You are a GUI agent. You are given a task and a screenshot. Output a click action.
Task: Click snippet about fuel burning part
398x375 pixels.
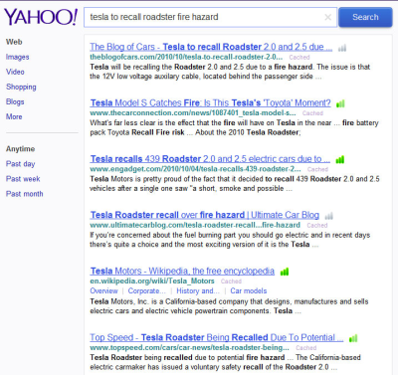(x=230, y=240)
